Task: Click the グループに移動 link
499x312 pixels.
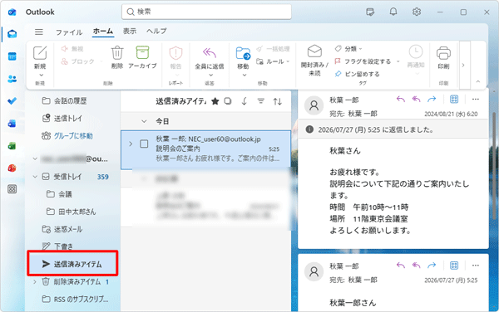Action: pos(73,136)
